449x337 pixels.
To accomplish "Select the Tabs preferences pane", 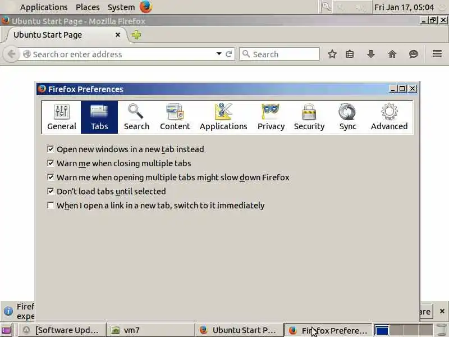I will point(99,117).
